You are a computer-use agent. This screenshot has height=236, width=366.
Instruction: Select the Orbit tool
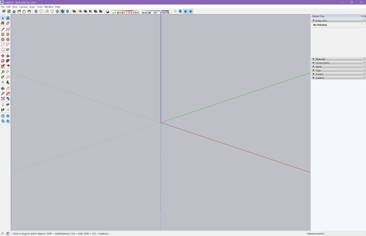(x=3, y=89)
